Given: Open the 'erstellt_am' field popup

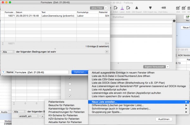Looking at the screenshot, I should [29, 116].
